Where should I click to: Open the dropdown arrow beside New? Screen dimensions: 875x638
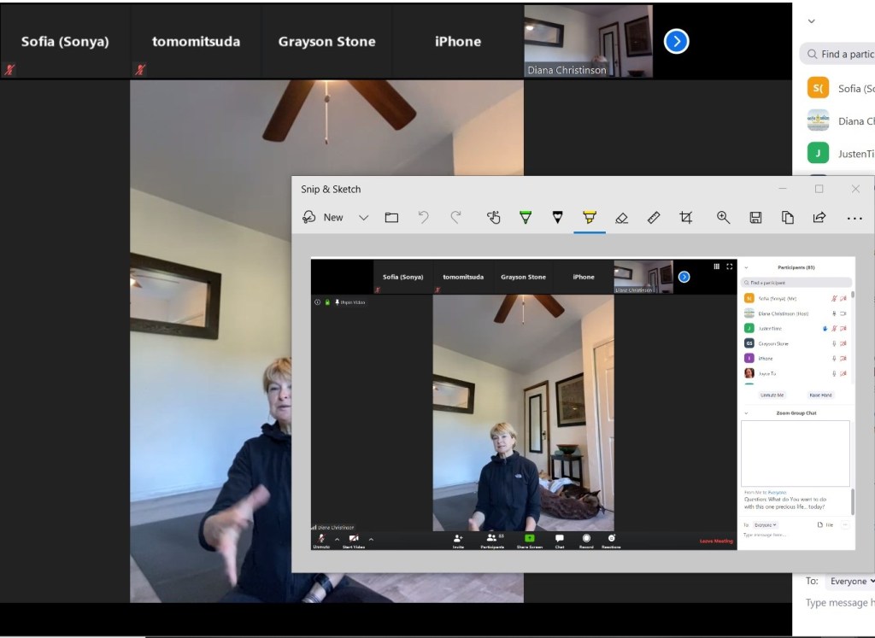(363, 218)
